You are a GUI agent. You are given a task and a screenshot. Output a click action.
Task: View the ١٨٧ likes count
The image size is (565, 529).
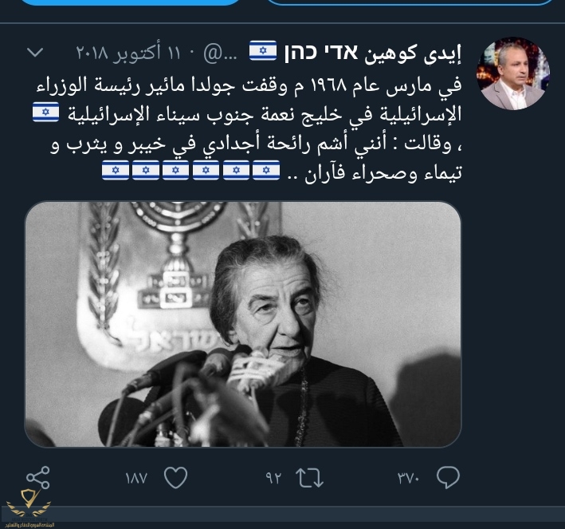coord(136,479)
